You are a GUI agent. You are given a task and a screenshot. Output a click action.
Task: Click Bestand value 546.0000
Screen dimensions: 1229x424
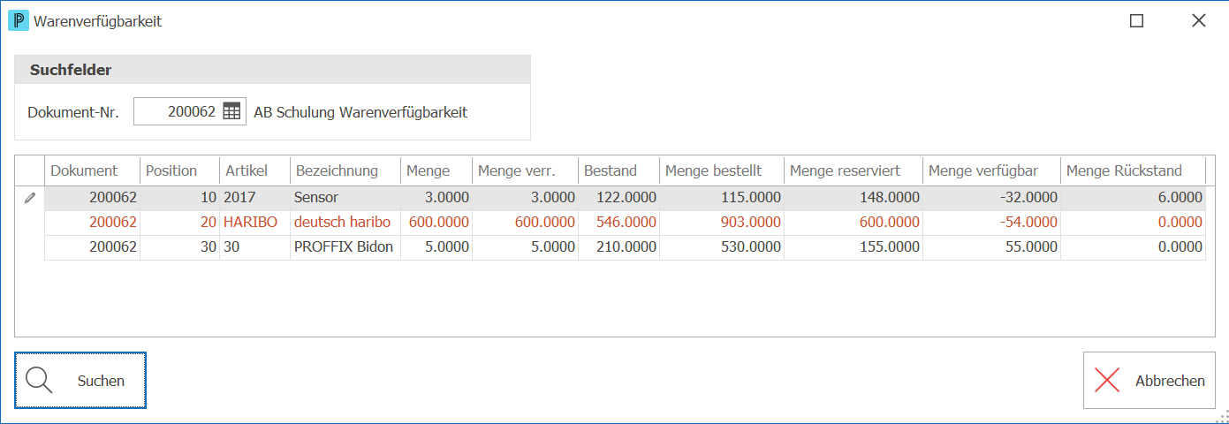pyautogui.click(x=619, y=223)
